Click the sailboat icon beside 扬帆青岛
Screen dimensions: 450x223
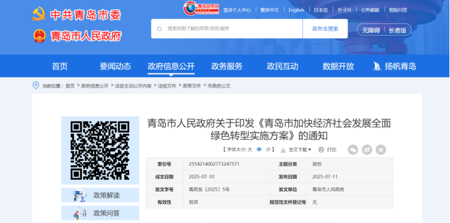[377, 66]
